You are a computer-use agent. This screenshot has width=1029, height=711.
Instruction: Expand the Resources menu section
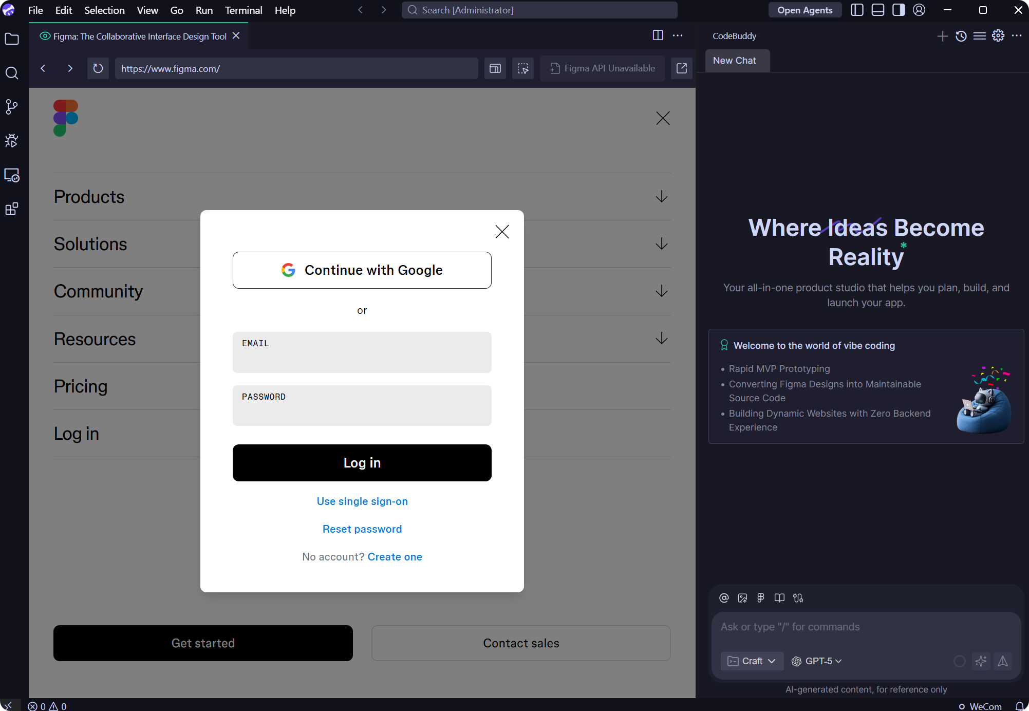(362, 339)
